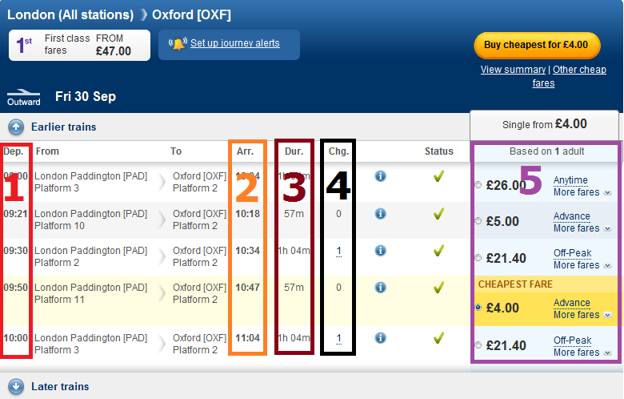Click the Later trains down-arrow icon
Screen dimensions: 624x399
(16, 386)
